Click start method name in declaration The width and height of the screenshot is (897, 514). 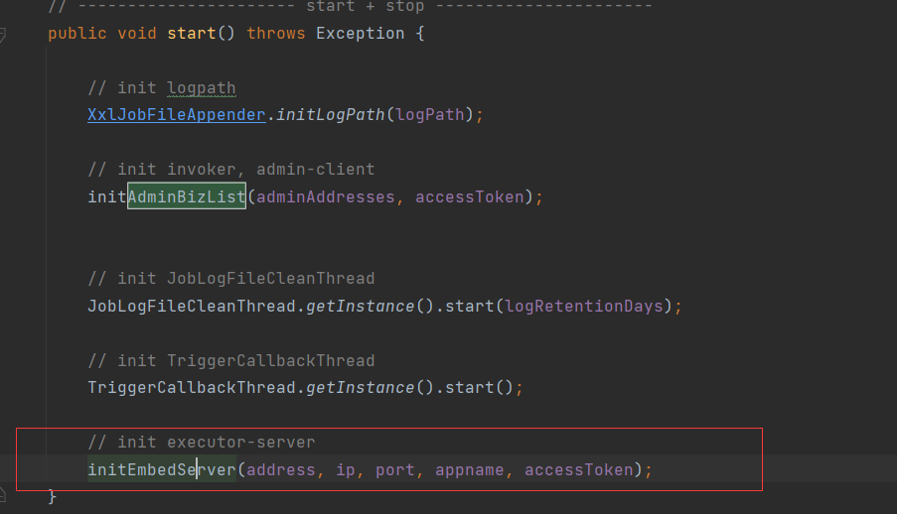(x=191, y=33)
